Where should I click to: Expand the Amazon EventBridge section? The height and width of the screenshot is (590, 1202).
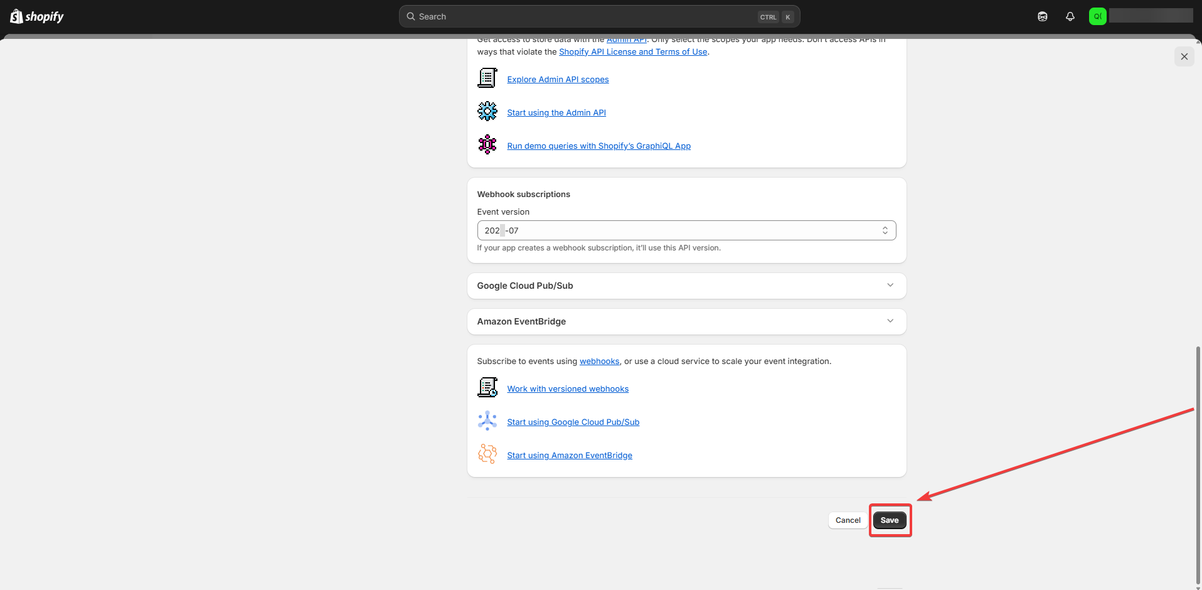coord(686,321)
